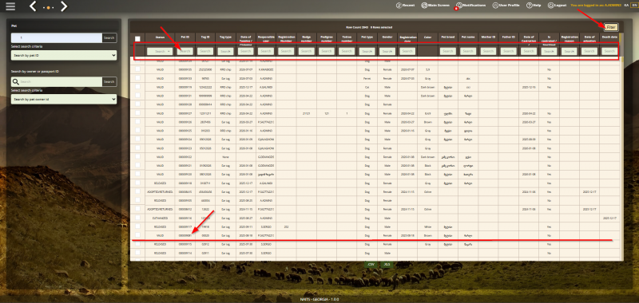Tick checkbox for the first ADOPTED/RETURNED row
The height and width of the screenshot is (303, 639).
137,191
